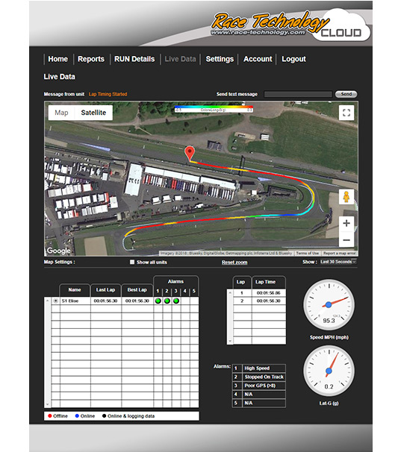Zoom out the map with minus button
Viewport: 401px width, 452px height.
point(346,239)
